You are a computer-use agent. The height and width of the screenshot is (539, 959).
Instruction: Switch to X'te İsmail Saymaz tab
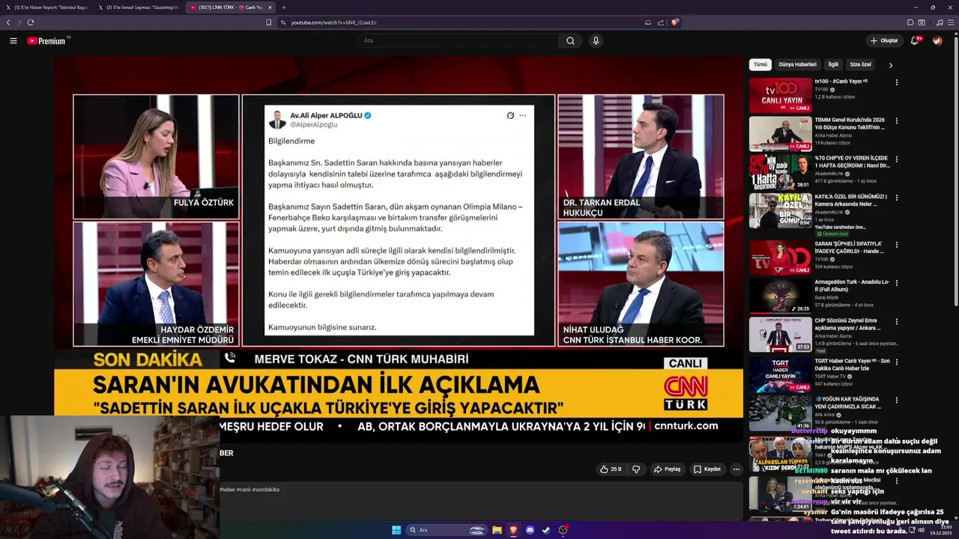click(x=138, y=7)
